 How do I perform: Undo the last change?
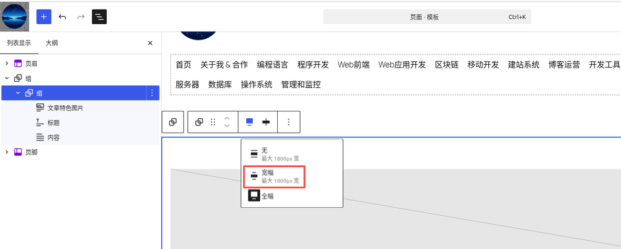[62, 16]
